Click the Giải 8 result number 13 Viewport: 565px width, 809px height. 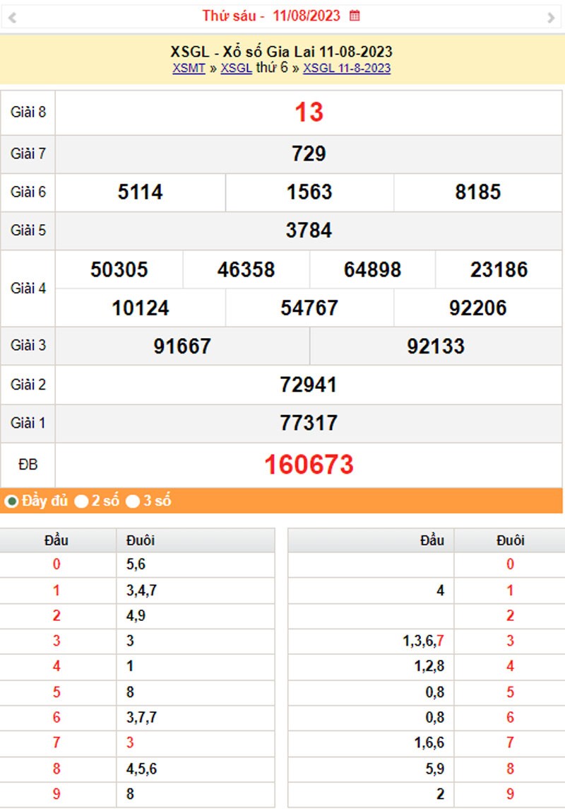tap(309, 112)
